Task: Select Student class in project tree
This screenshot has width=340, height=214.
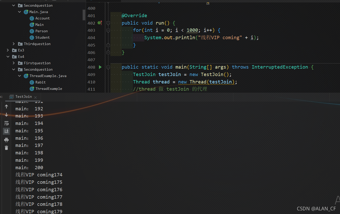Action: pos(43,37)
